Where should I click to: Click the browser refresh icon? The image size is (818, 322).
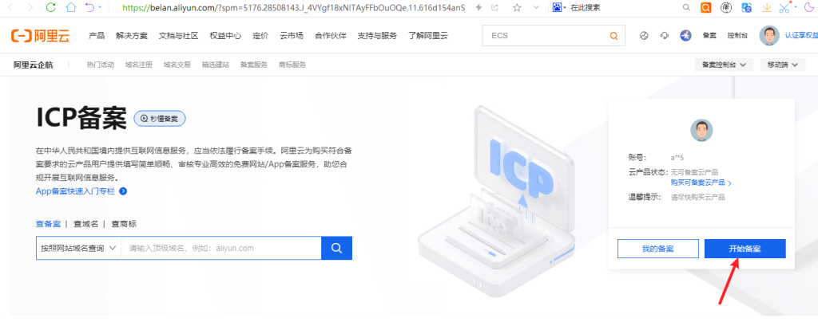(x=50, y=7)
